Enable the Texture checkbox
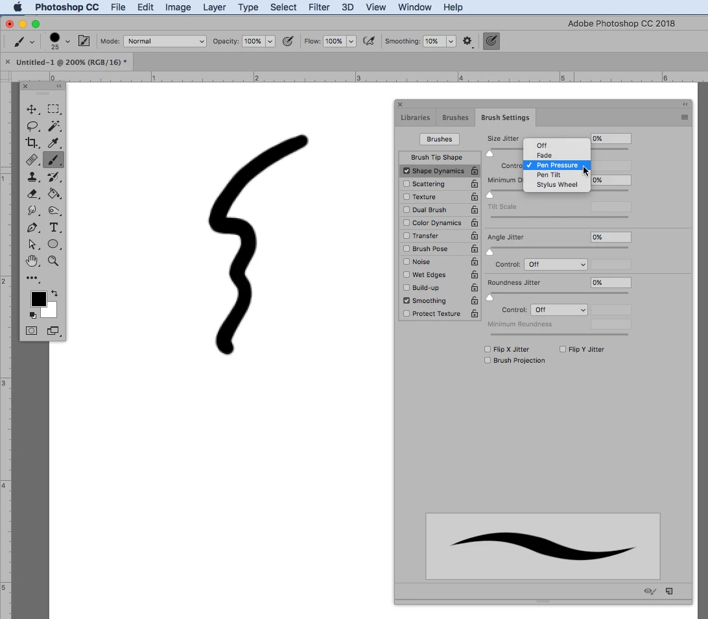708x619 pixels. coord(407,197)
